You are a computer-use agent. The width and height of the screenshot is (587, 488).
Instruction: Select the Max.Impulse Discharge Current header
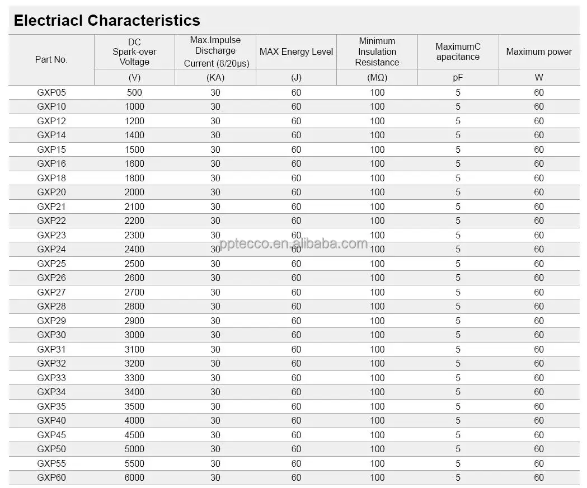[215, 51]
